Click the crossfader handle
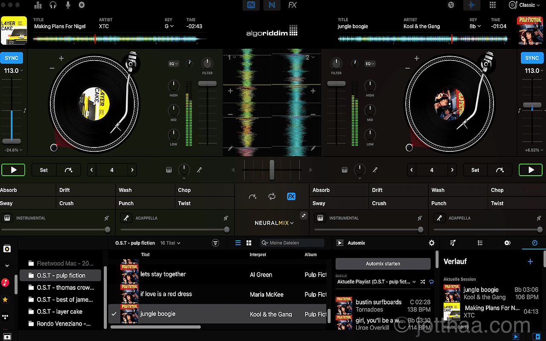Screen dimensions: 546x341 [x=272, y=170]
